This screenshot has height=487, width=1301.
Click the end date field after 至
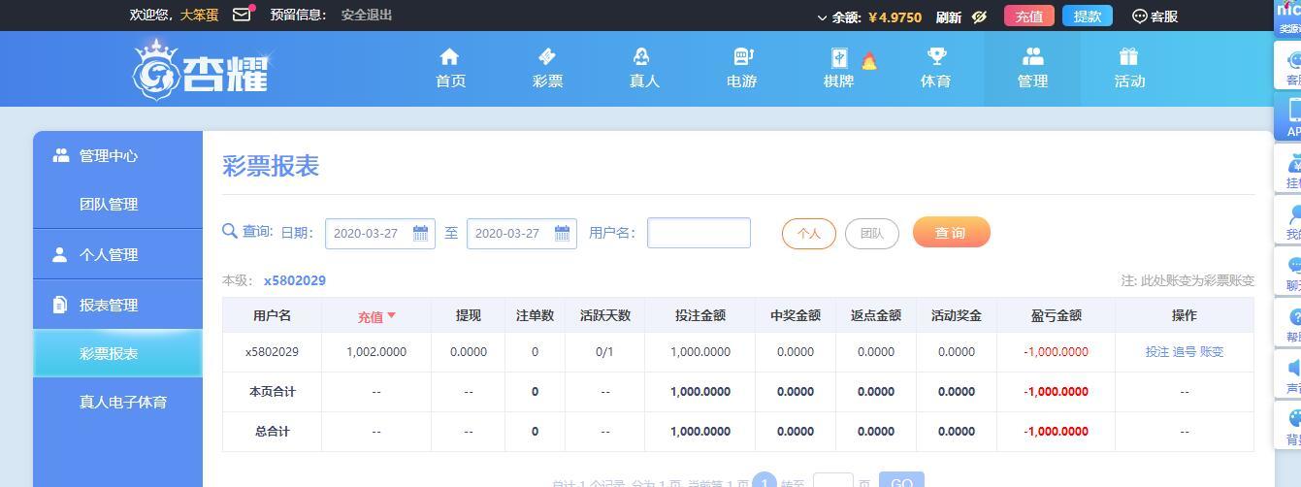click(x=521, y=234)
